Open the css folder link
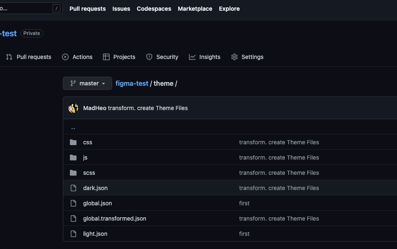The image size is (397, 249). tap(88, 142)
